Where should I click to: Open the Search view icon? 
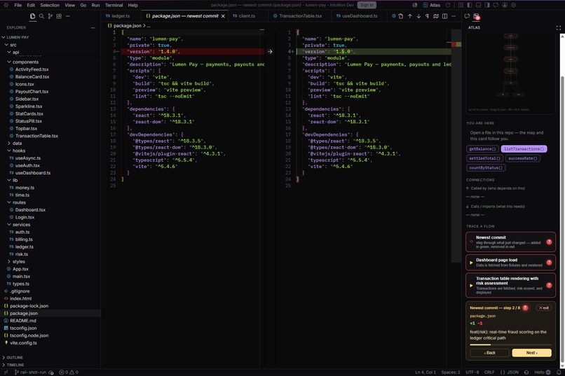coord(41,16)
